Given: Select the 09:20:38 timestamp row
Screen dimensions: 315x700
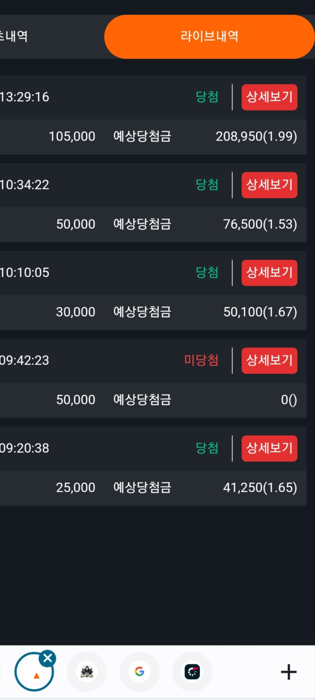Looking at the screenshot, I should [x=153, y=448].
